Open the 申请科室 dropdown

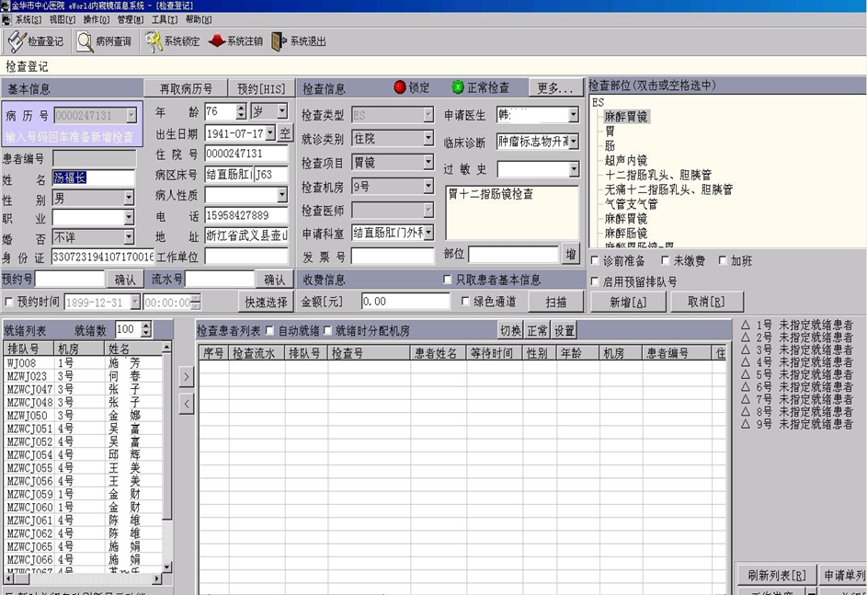coord(428,233)
